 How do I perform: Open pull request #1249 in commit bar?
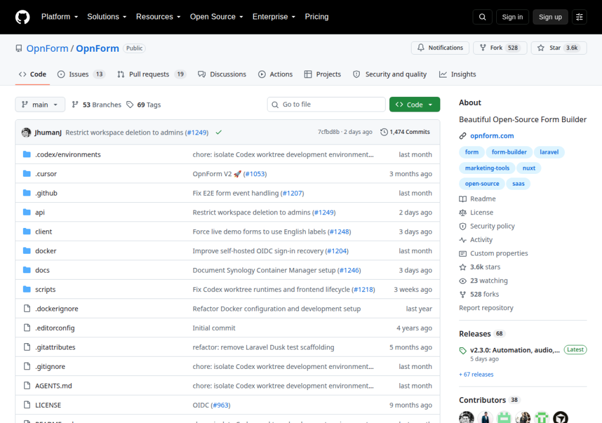click(x=196, y=132)
